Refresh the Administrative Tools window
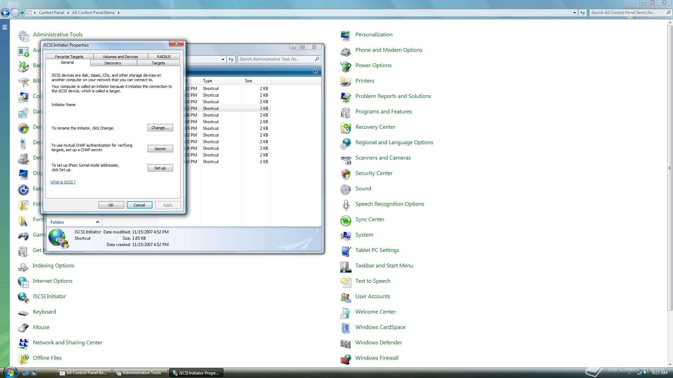Screen dimensions: 673x378 point(231,59)
